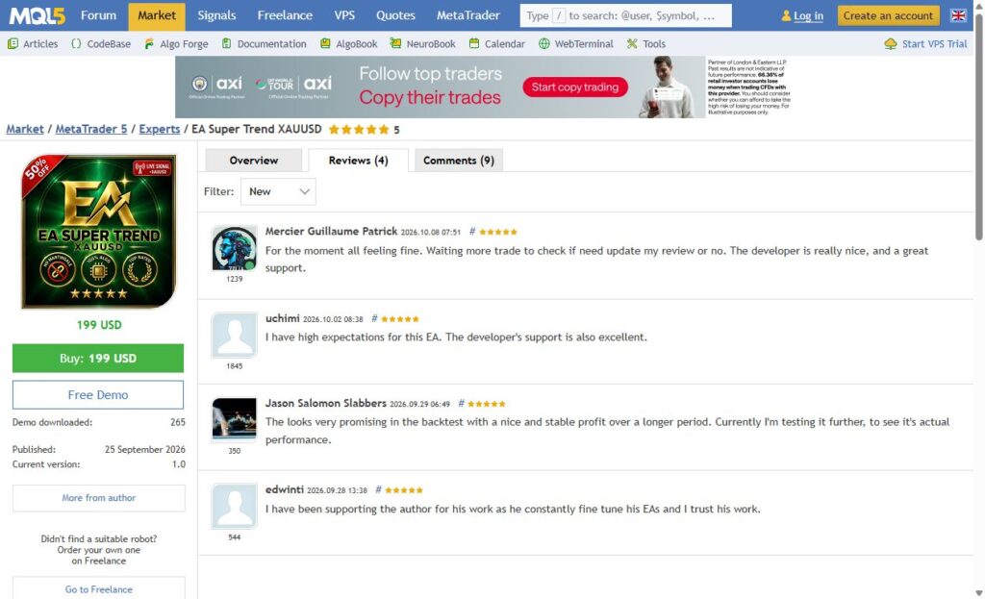Click the product rating stars in breadcrumb
This screenshot has width=985, height=599.
tap(359, 130)
